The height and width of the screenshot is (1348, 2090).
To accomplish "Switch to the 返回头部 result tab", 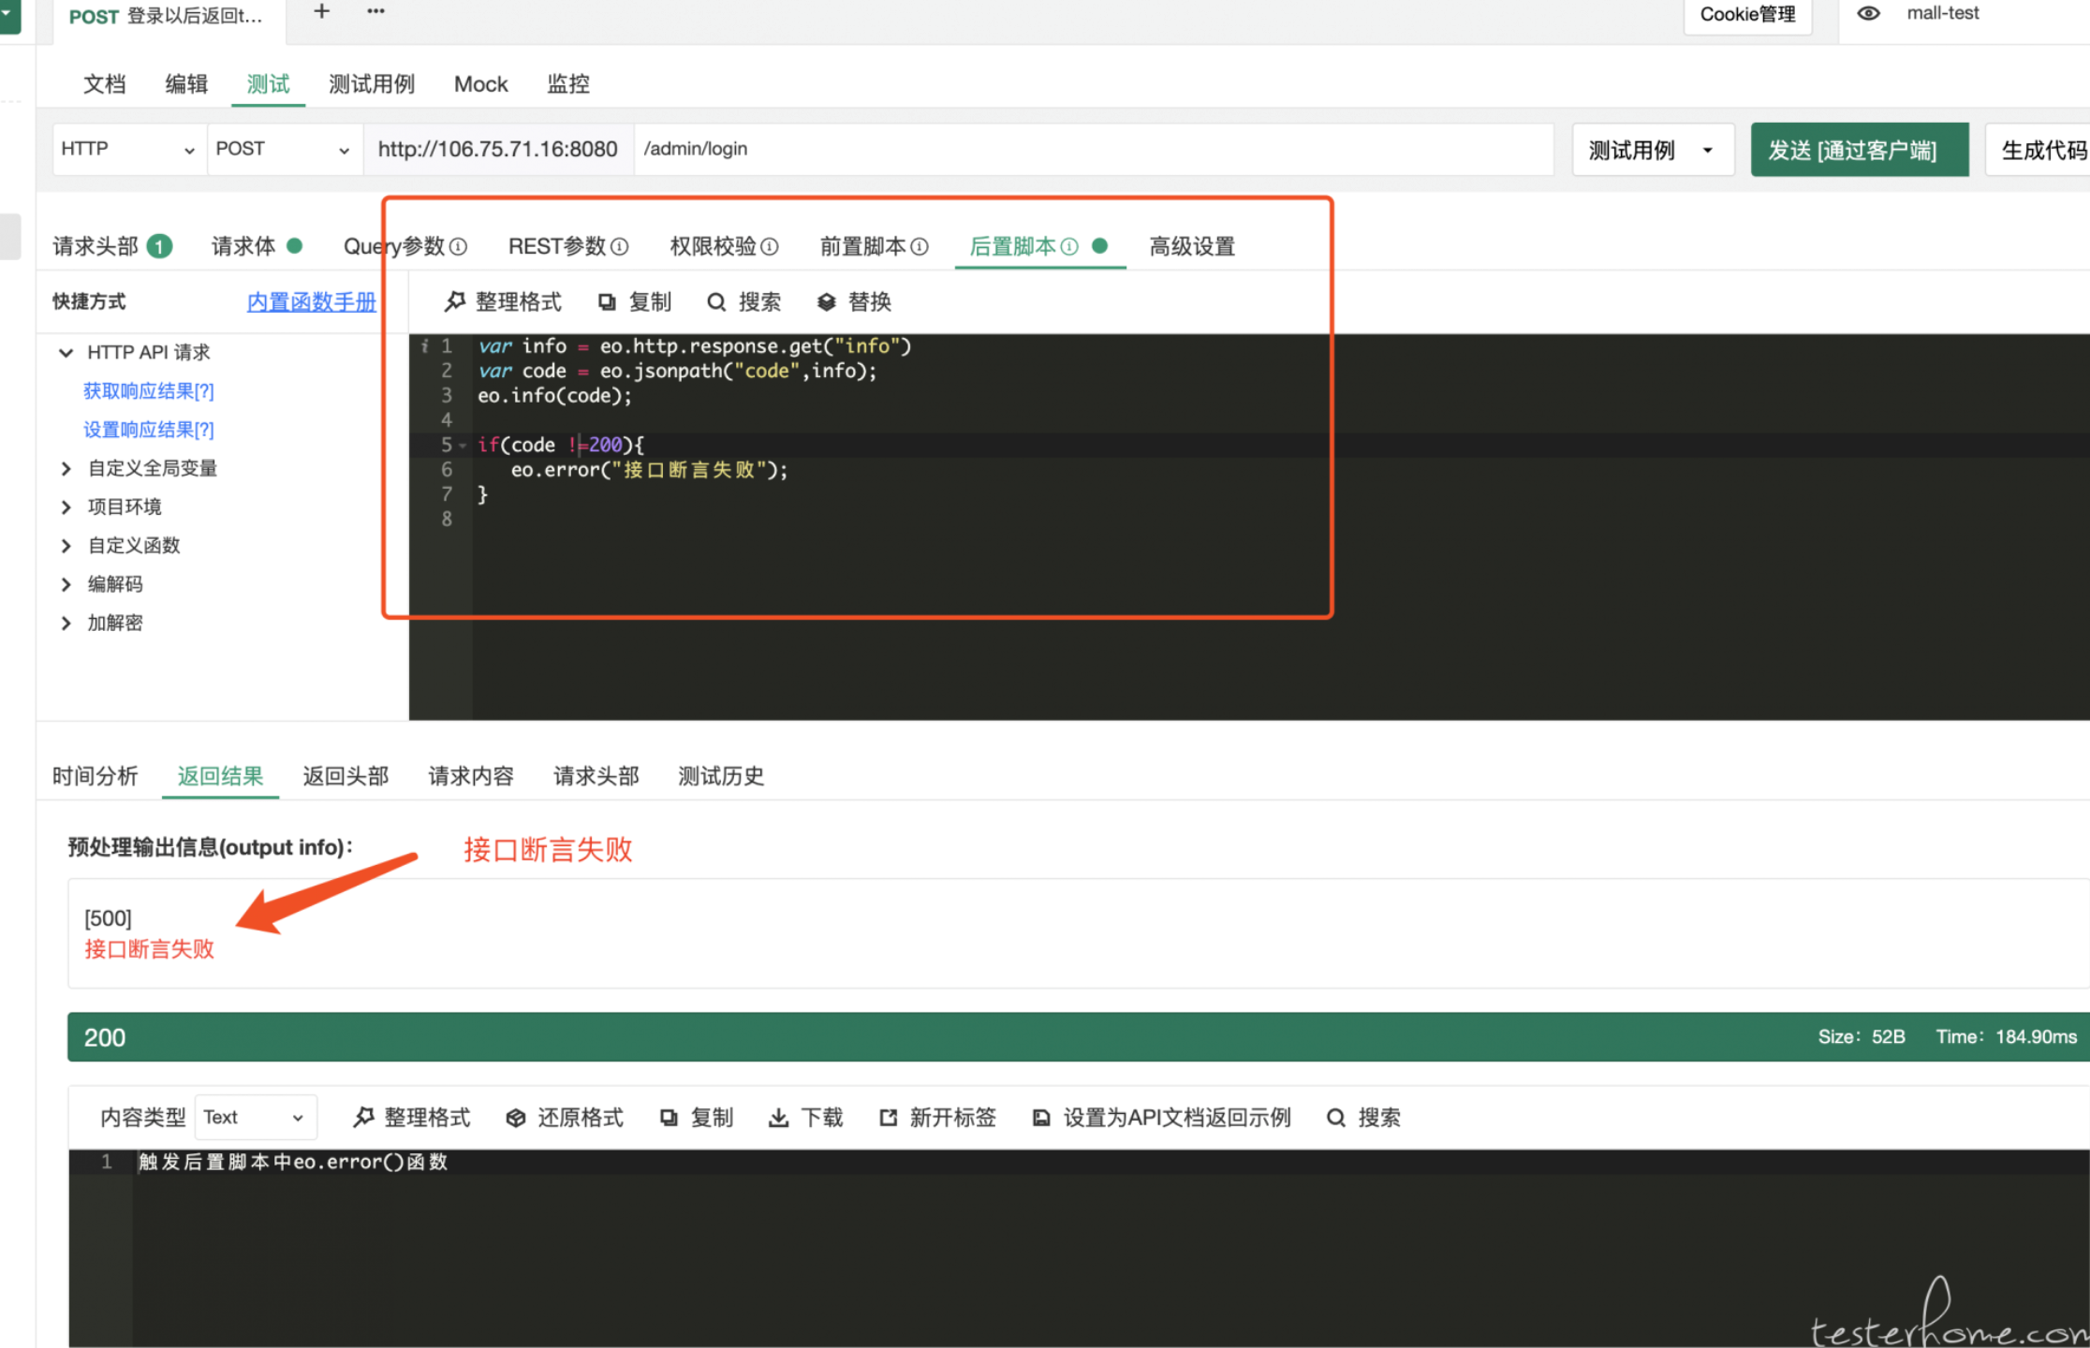I will pyautogui.click(x=346, y=776).
